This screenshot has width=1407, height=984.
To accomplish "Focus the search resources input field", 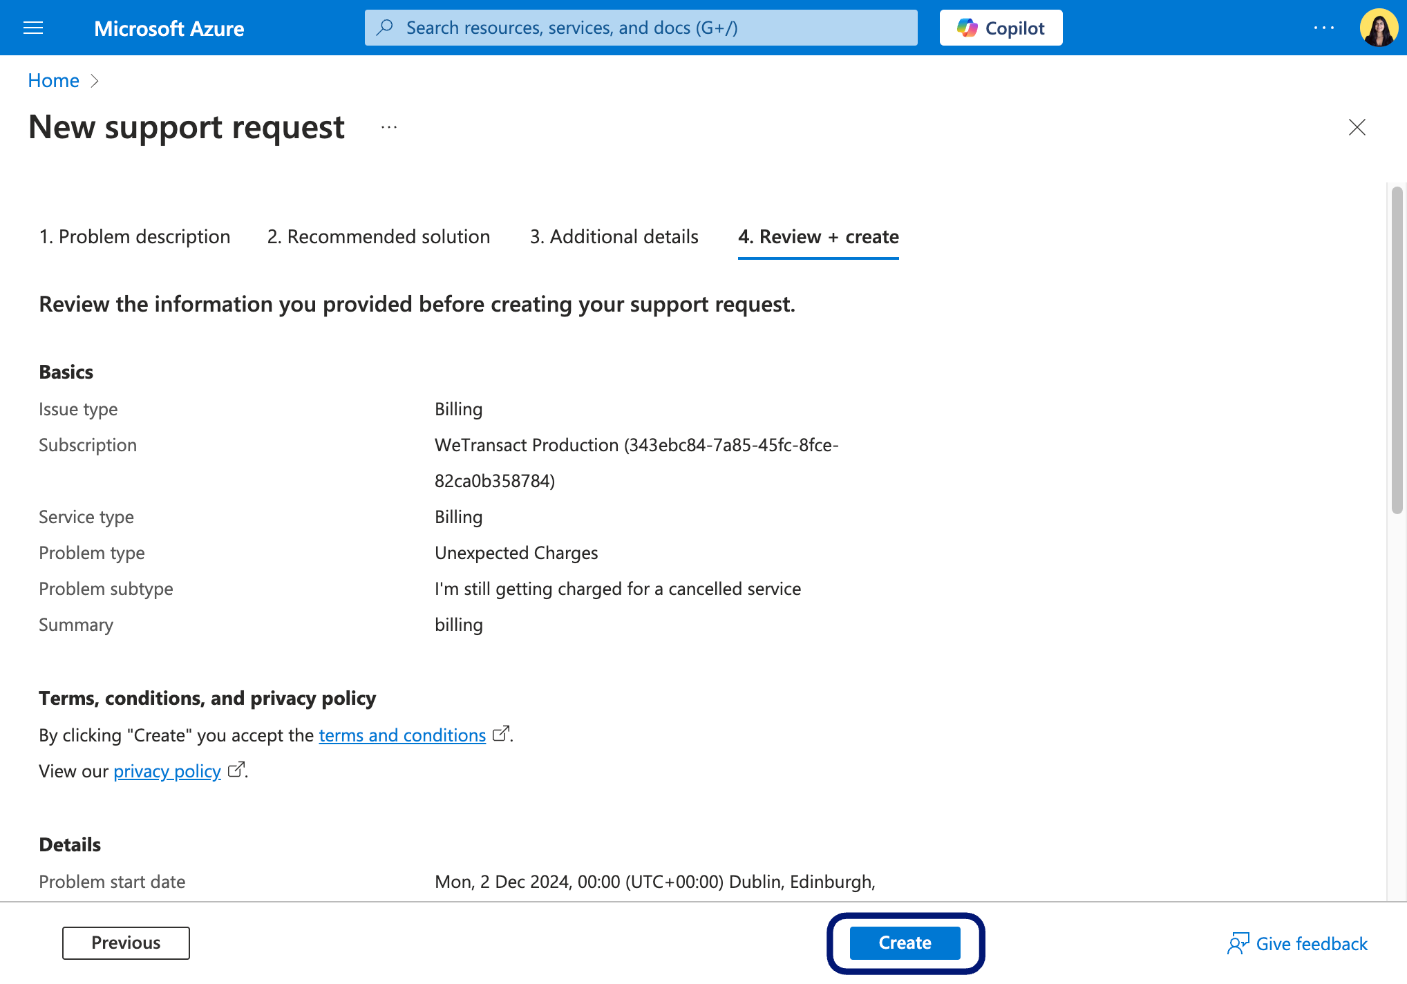I will click(x=641, y=28).
